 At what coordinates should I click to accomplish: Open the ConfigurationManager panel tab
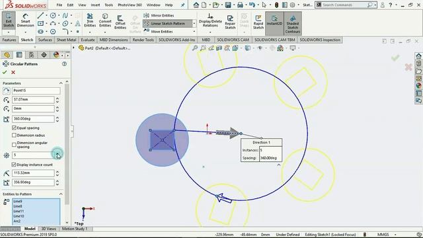tap(31, 55)
